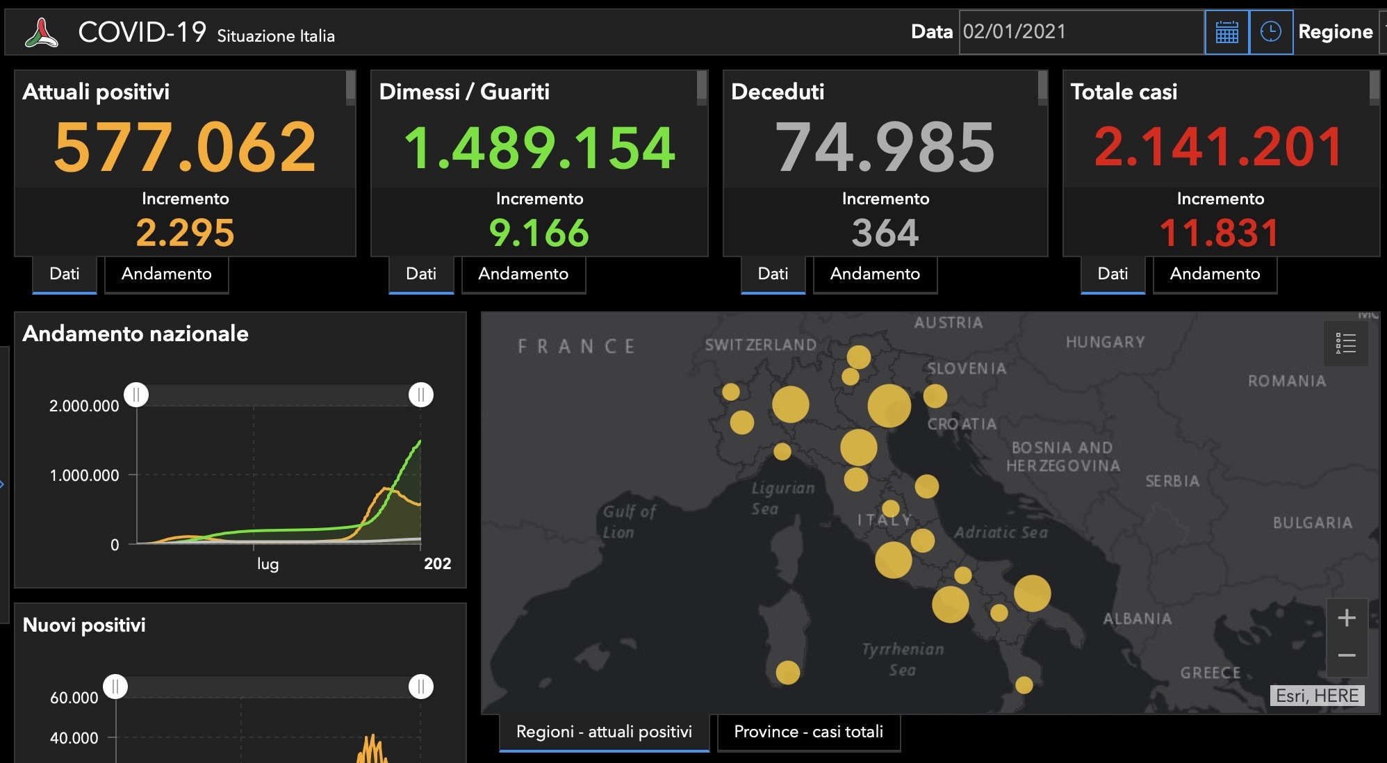Click the date field showing 02/01/2021
The height and width of the screenshot is (763, 1387).
point(1081,32)
